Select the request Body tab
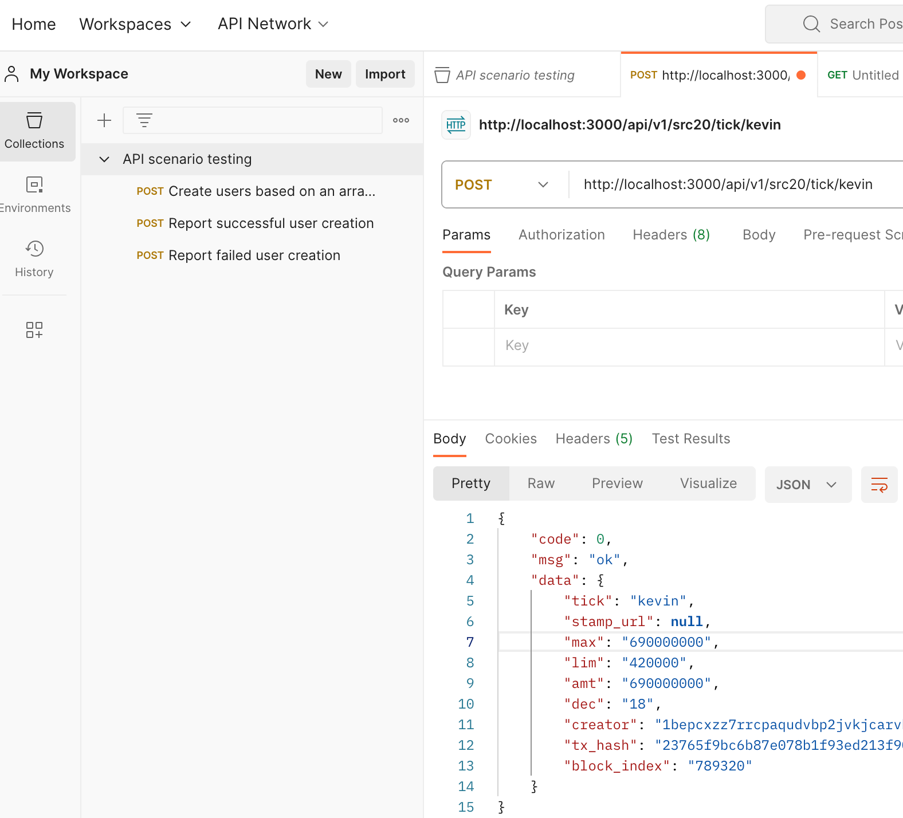Viewport: 903px width, 818px height. coord(759,235)
